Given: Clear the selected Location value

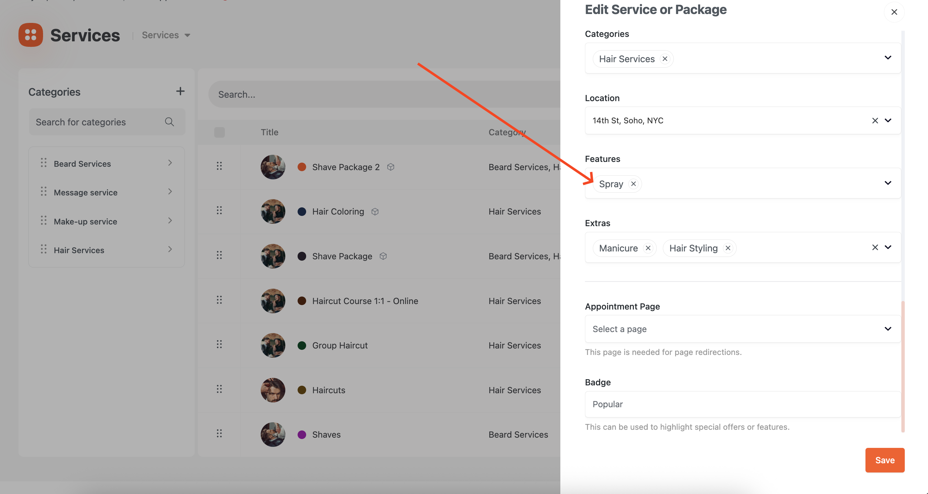Looking at the screenshot, I should tap(875, 121).
